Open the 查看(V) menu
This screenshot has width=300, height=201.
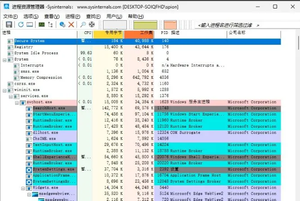tap(52, 17)
